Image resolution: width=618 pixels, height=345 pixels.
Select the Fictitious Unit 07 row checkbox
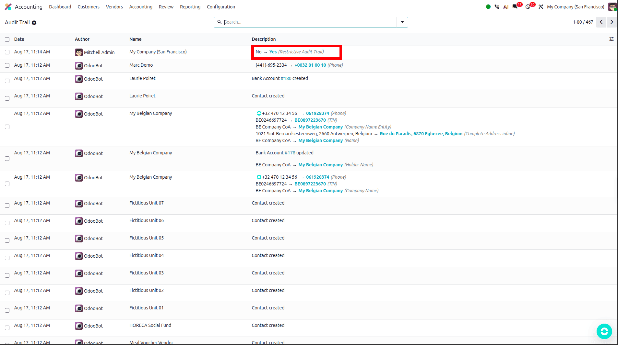[x=7, y=206]
